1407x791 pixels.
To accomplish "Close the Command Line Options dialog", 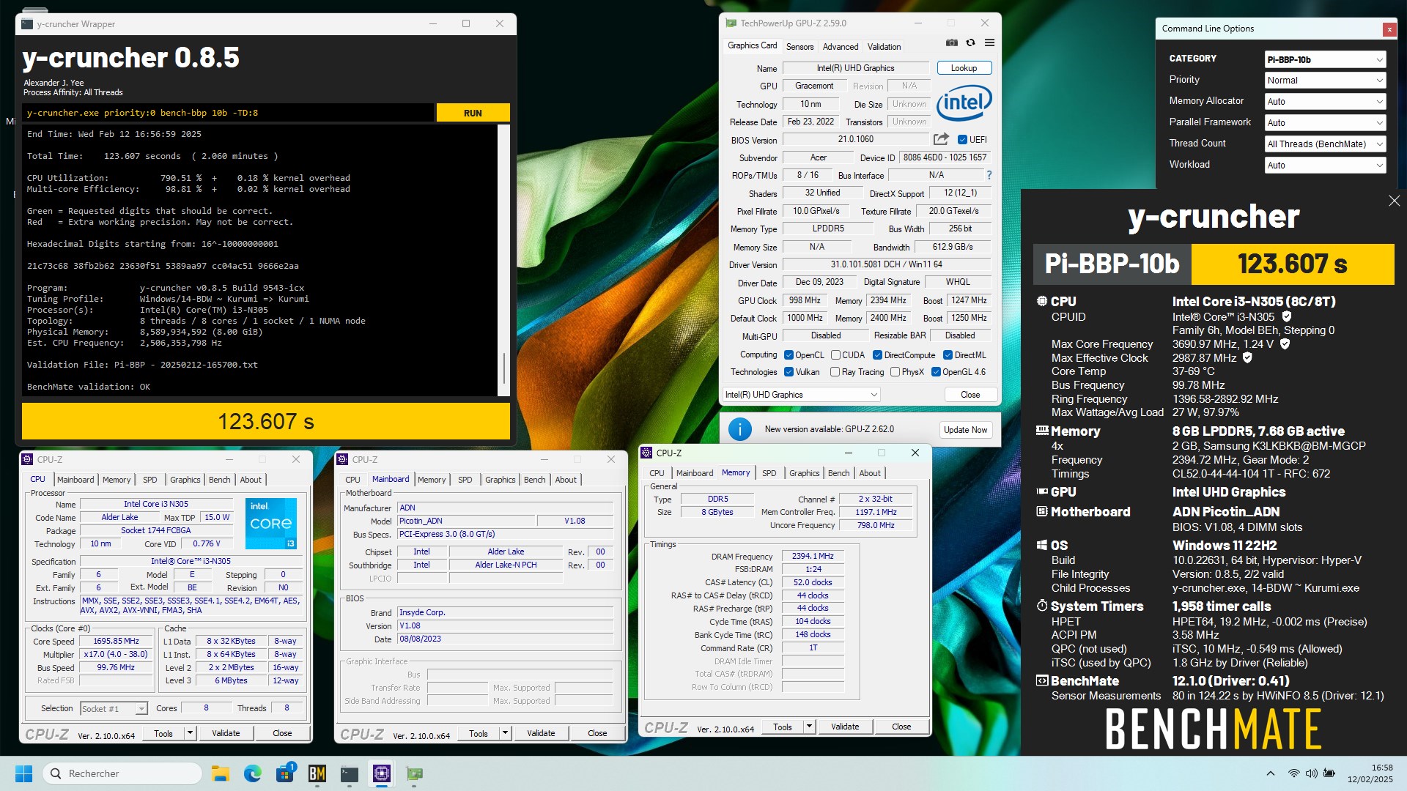I will (x=1389, y=29).
